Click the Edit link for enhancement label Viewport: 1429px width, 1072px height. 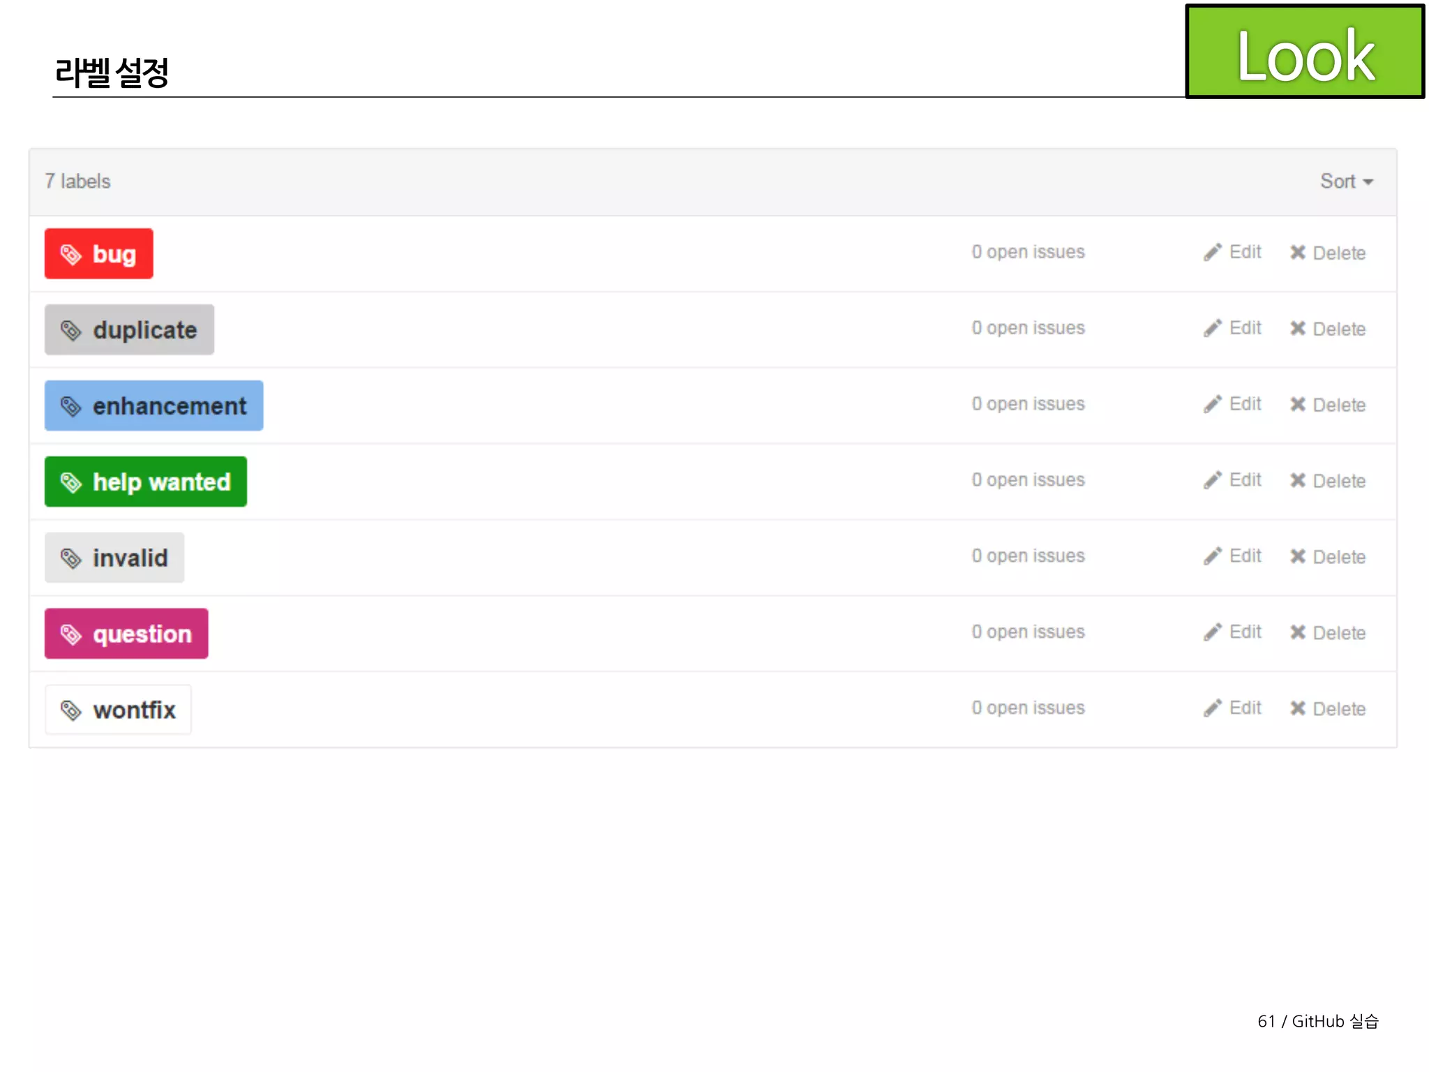pos(1245,404)
